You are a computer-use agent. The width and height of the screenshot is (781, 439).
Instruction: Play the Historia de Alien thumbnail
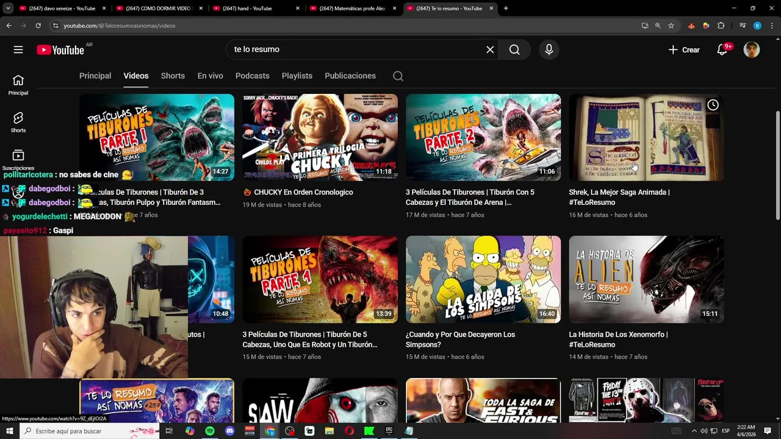click(x=646, y=279)
